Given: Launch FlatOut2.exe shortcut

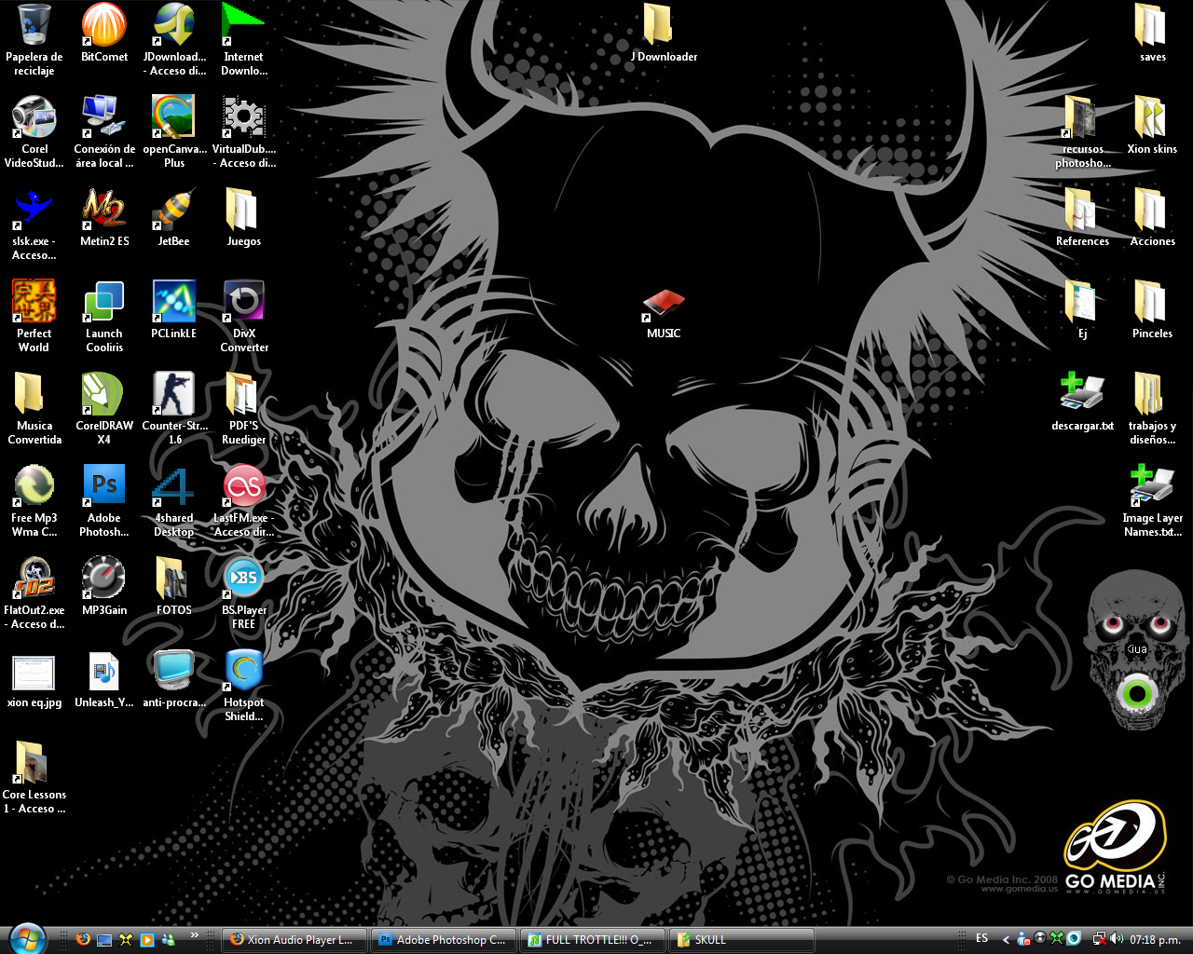Looking at the screenshot, I should click(x=34, y=579).
